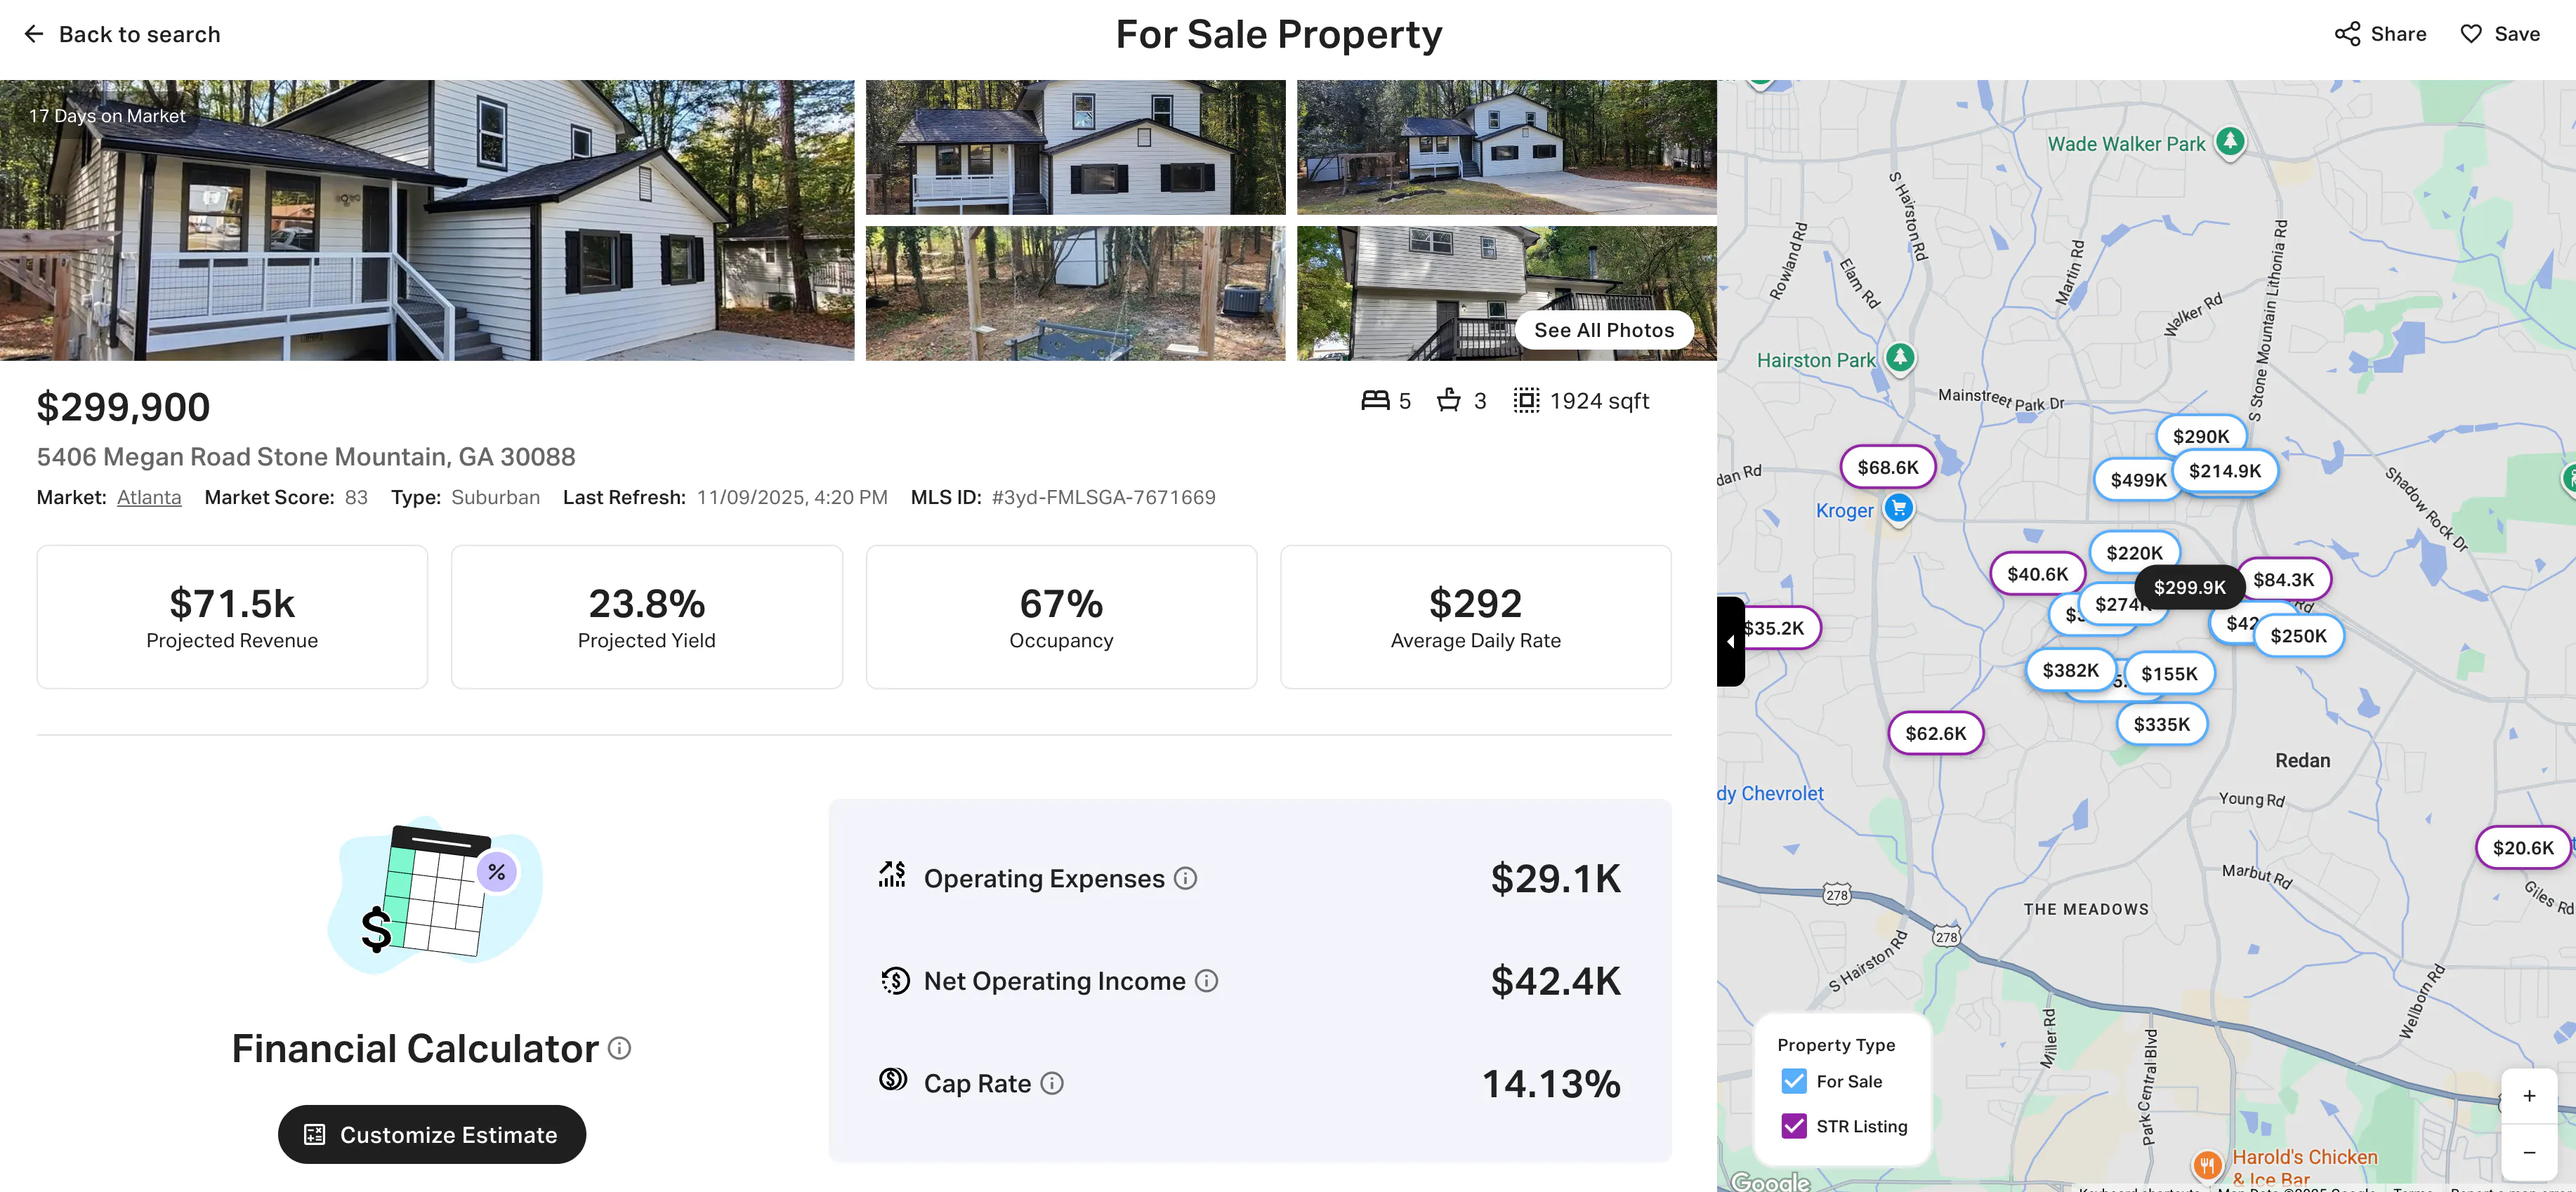This screenshot has height=1192, width=2576.
Task: Select the $40.6K map marker
Action: point(2037,574)
